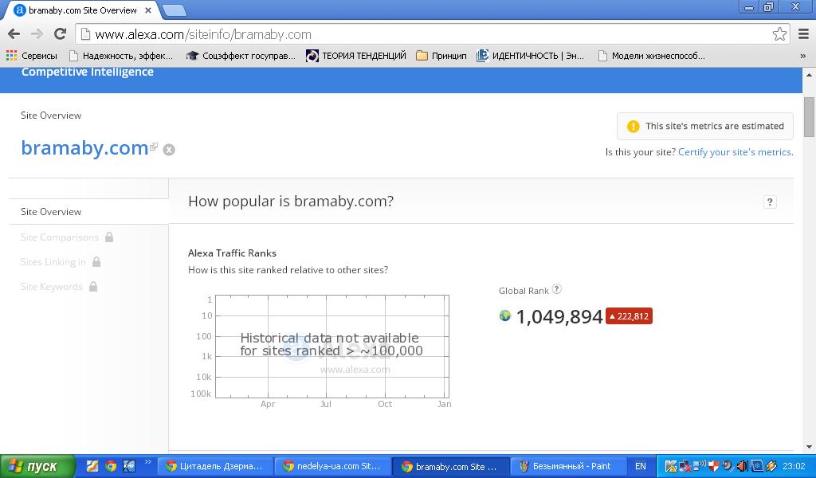816x478 pixels.
Task: Click the Alexa Traffic Ranks heading
Action: 232,253
